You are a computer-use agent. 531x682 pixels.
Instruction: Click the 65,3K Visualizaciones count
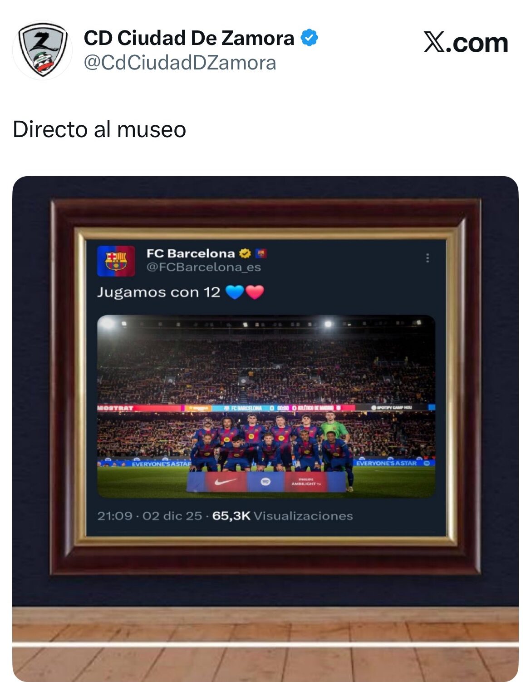[282, 516]
